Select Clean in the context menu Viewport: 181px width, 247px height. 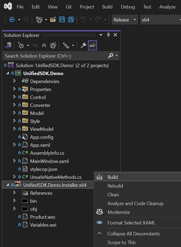113,194
